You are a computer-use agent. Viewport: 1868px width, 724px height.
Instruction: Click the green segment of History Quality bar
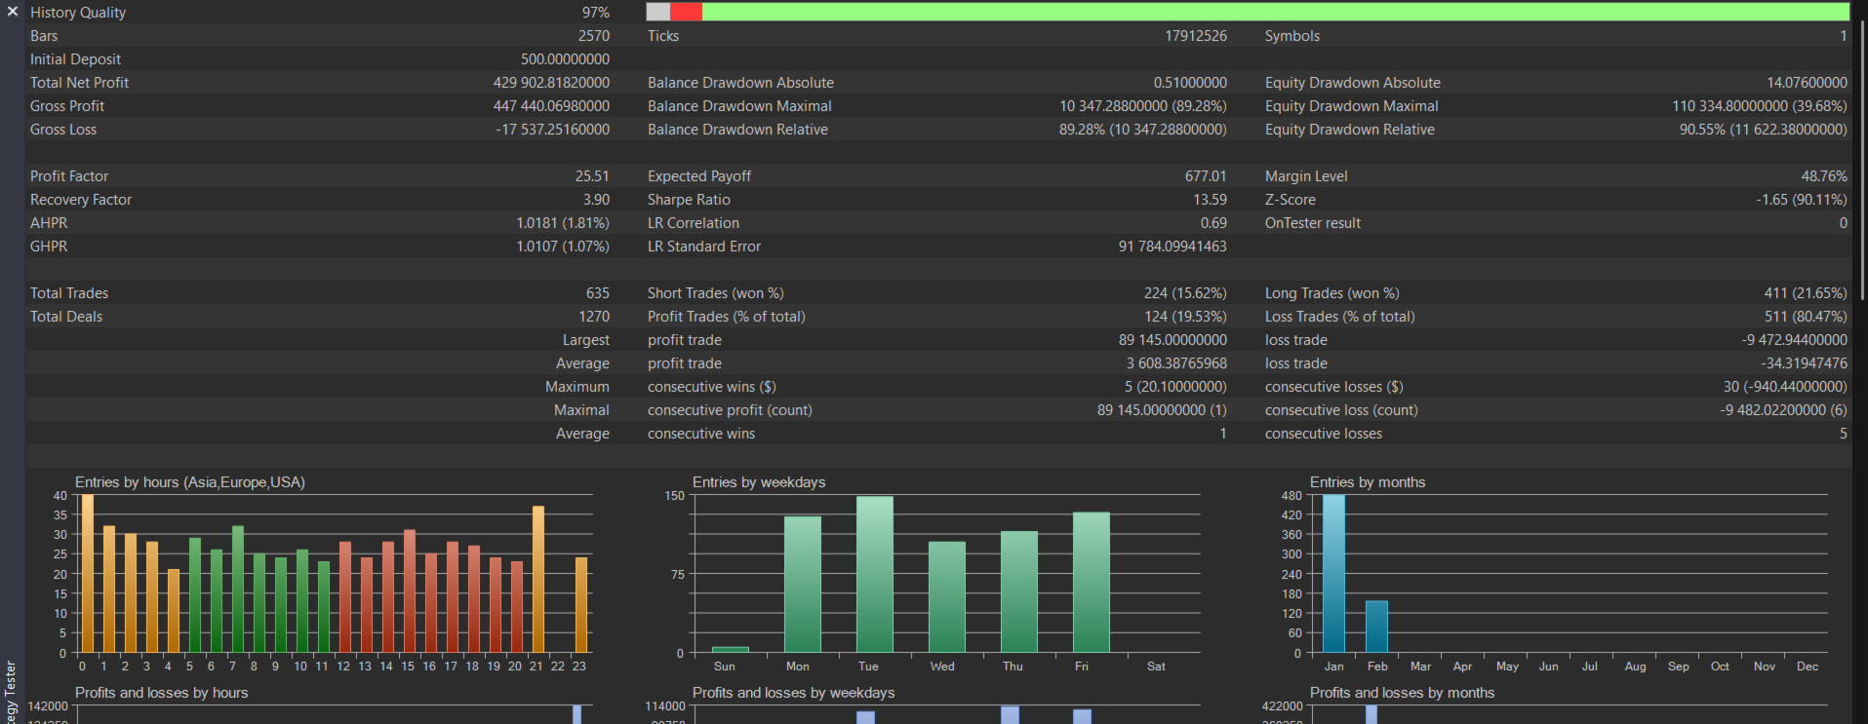(1268, 12)
